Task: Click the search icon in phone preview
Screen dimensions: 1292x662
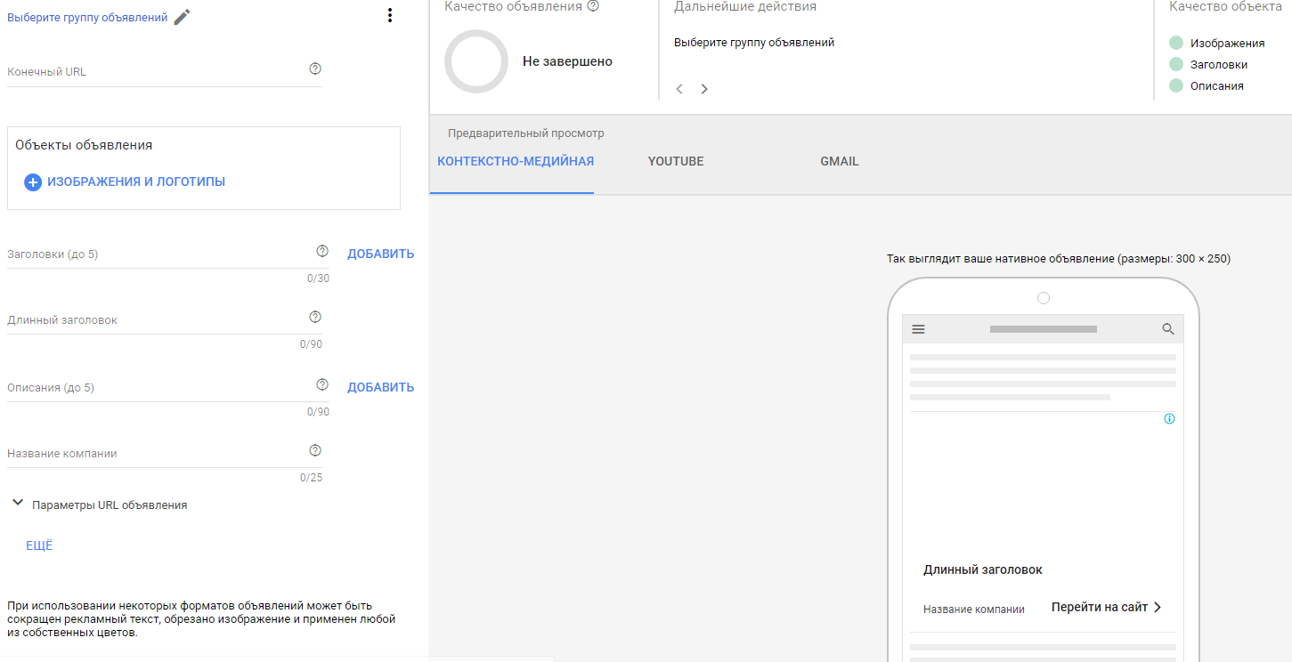Action: pos(1168,329)
